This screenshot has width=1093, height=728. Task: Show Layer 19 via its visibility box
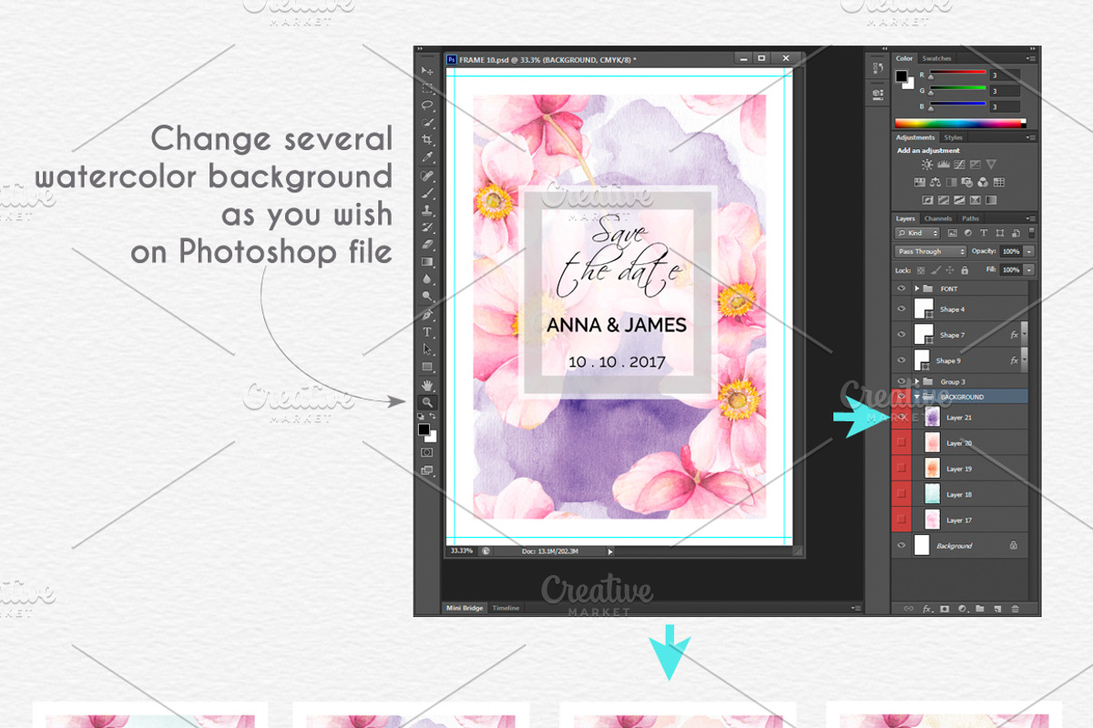[x=902, y=469]
